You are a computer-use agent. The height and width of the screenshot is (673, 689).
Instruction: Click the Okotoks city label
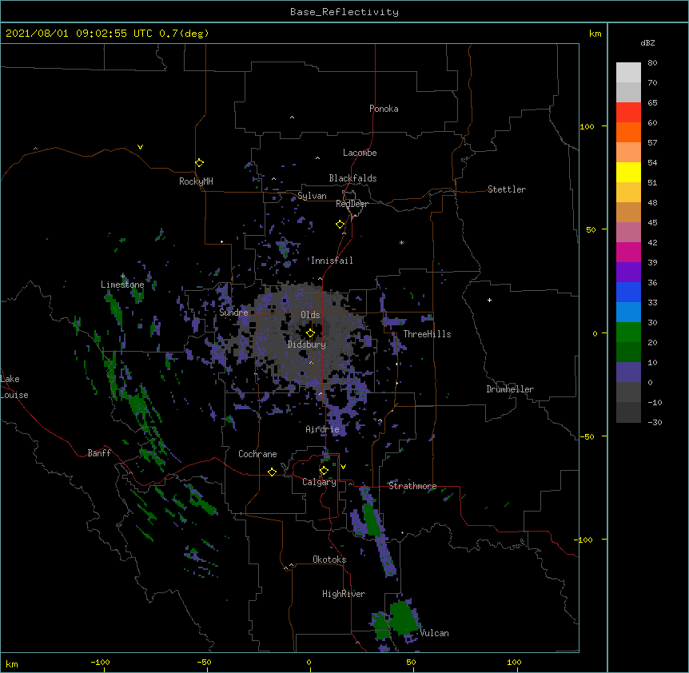point(329,560)
